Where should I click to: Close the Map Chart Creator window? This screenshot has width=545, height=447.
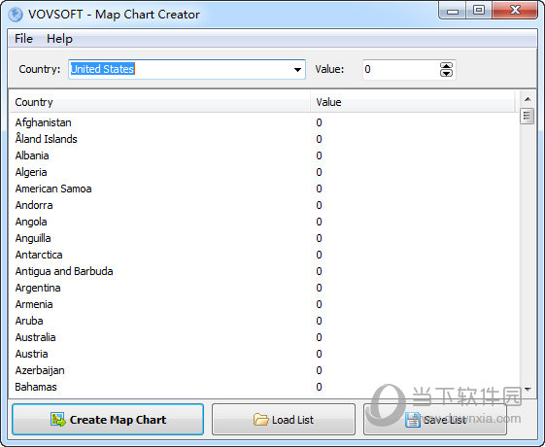pyautogui.click(x=515, y=11)
